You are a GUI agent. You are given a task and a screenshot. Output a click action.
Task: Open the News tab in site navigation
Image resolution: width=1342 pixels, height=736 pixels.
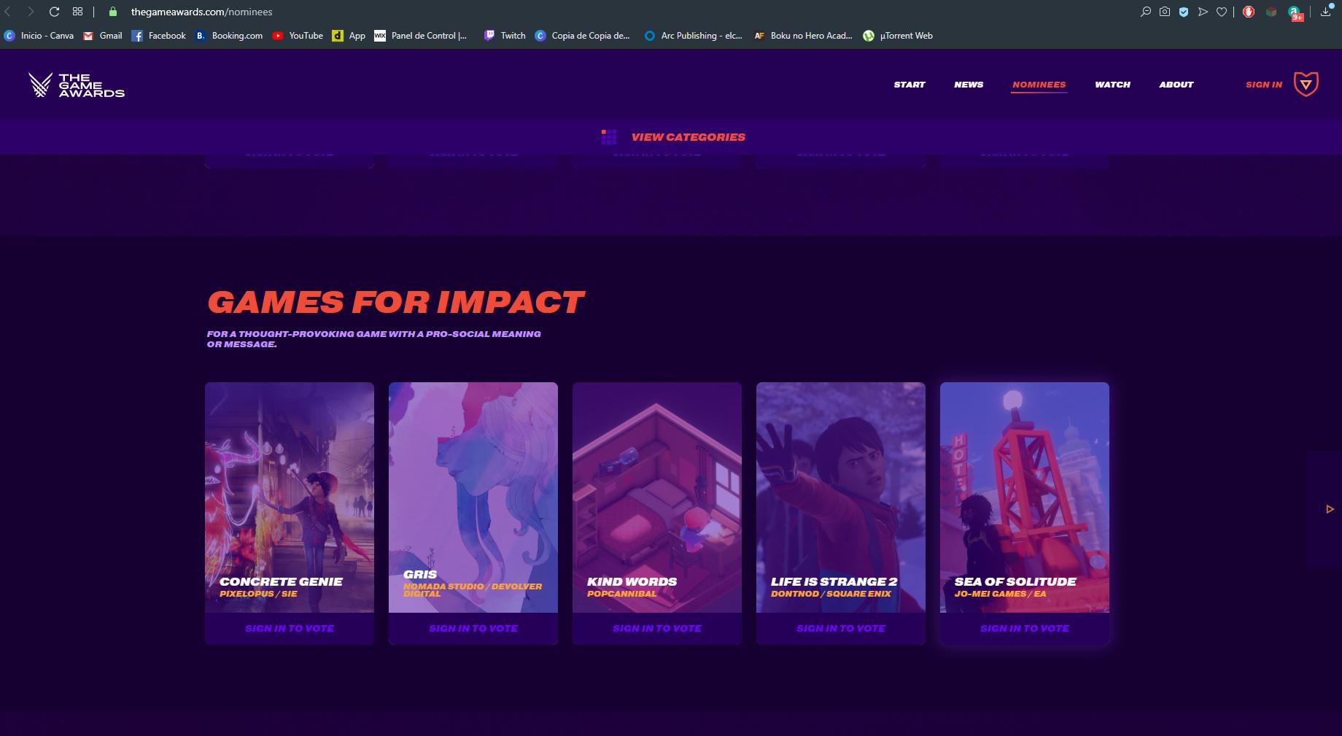969,85
